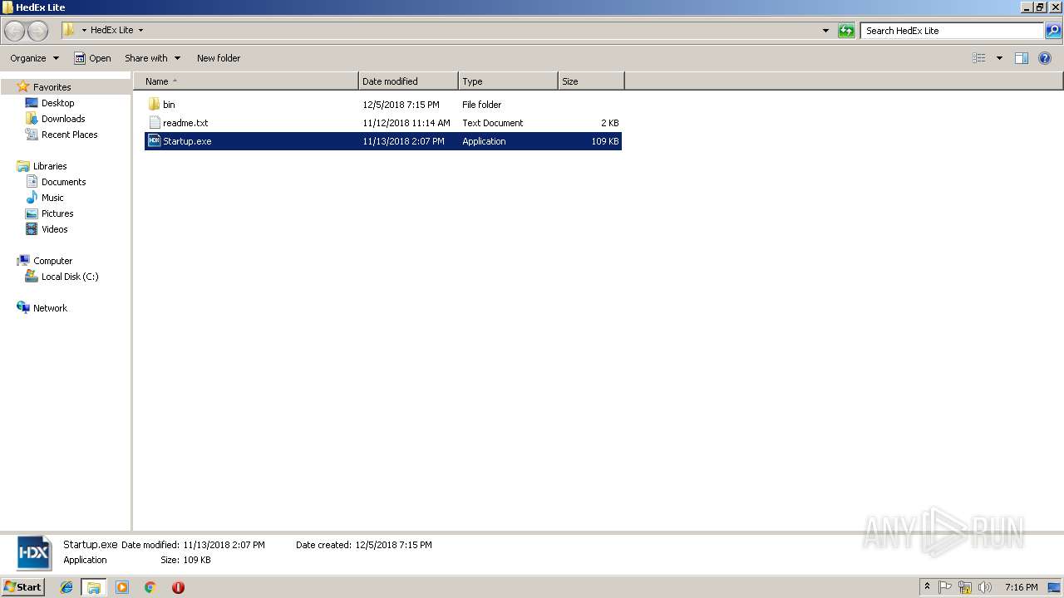This screenshot has height=598, width=1064.
Task: Click the Forward navigation arrow button
Action: click(x=38, y=31)
